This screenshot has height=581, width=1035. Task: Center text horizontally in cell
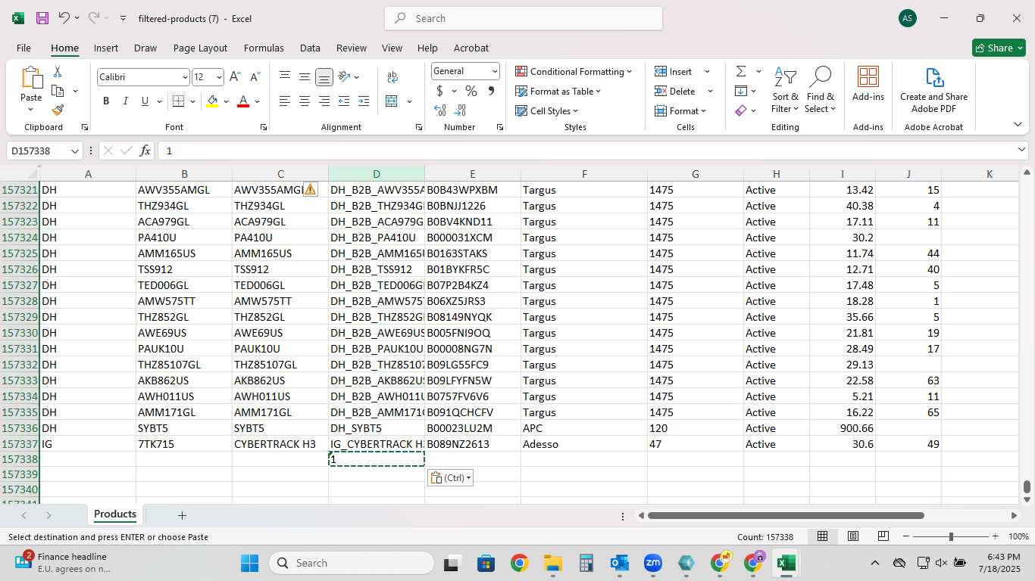(305, 101)
